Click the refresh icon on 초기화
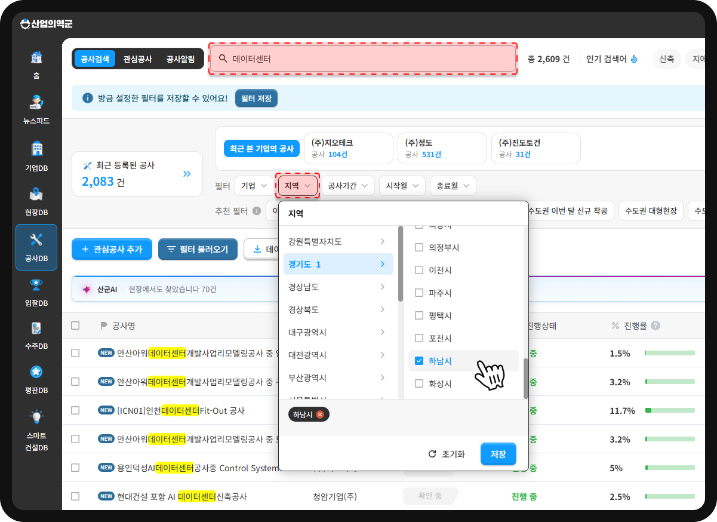Screen dimensions: 717x522 click(432, 454)
